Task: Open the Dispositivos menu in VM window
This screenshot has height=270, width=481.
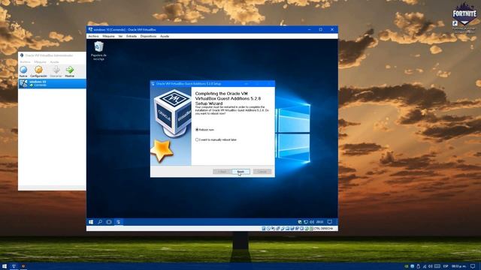Action: point(148,36)
